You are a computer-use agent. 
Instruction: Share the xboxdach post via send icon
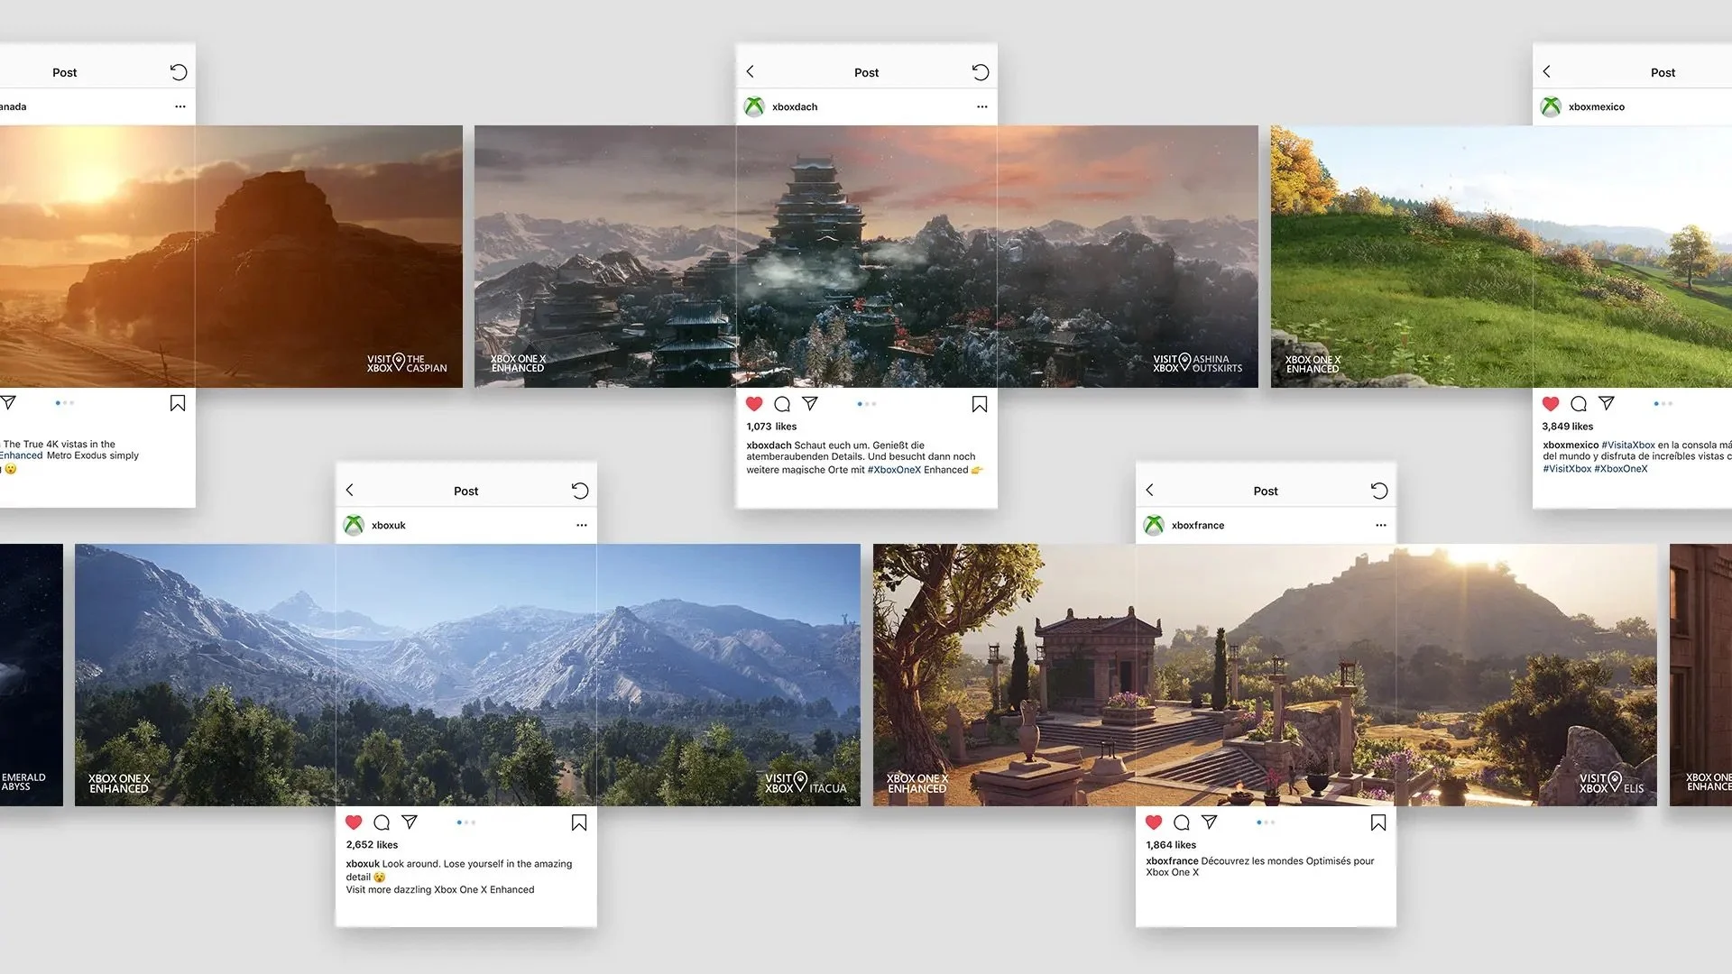(810, 404)
